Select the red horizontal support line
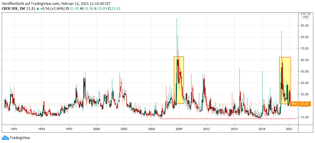The image size is (315, 143). coord(229,119)
